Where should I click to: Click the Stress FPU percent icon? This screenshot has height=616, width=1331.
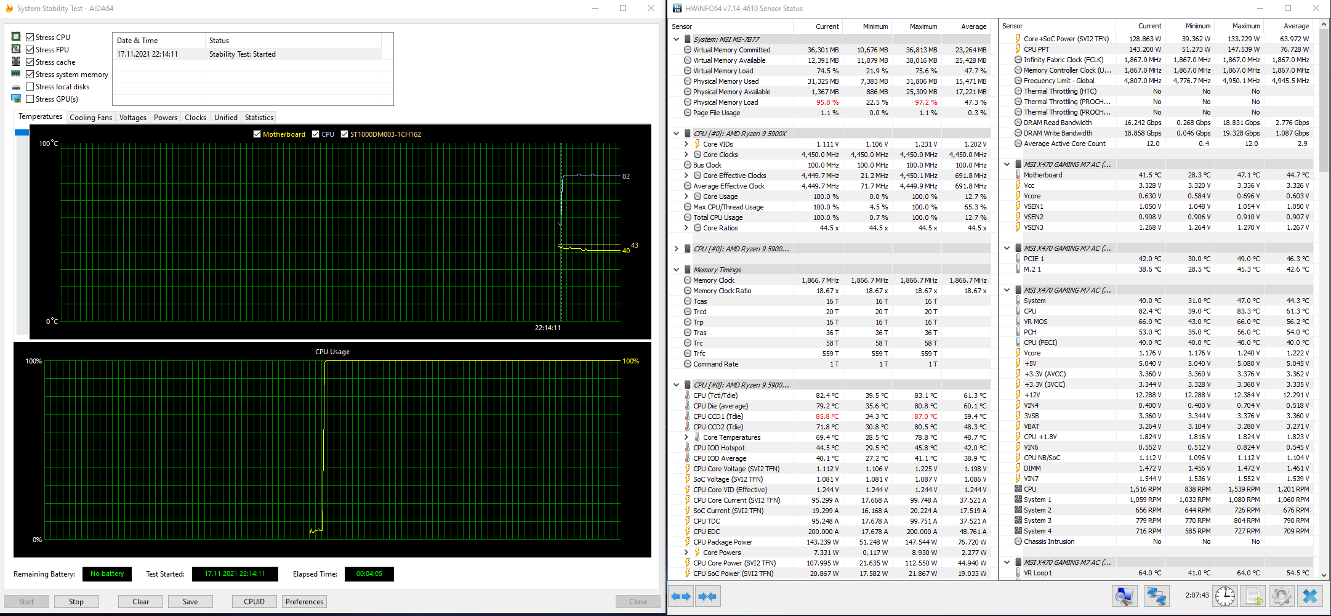[16, 49]
